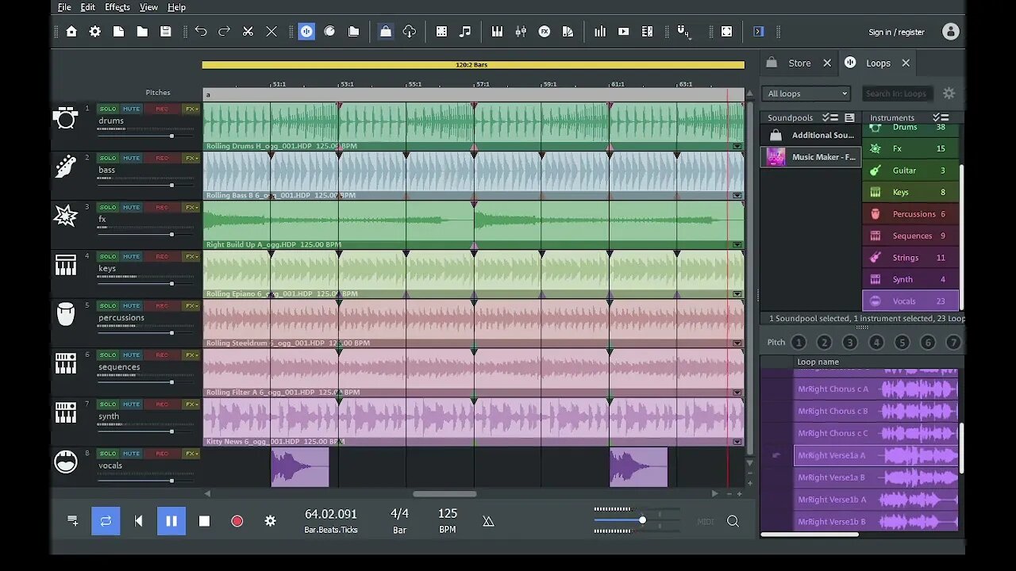Open the File menu
1016x571 pixels.
64,7
